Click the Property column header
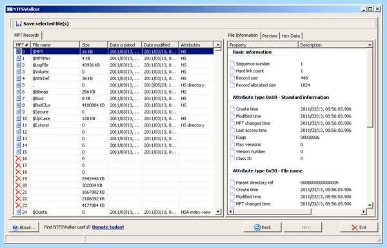 (263, 45)
